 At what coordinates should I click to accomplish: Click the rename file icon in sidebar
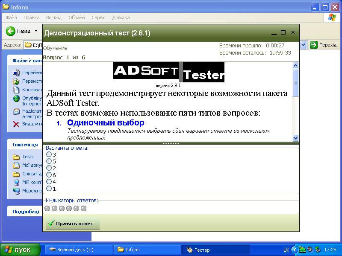(x=16, y=73)
